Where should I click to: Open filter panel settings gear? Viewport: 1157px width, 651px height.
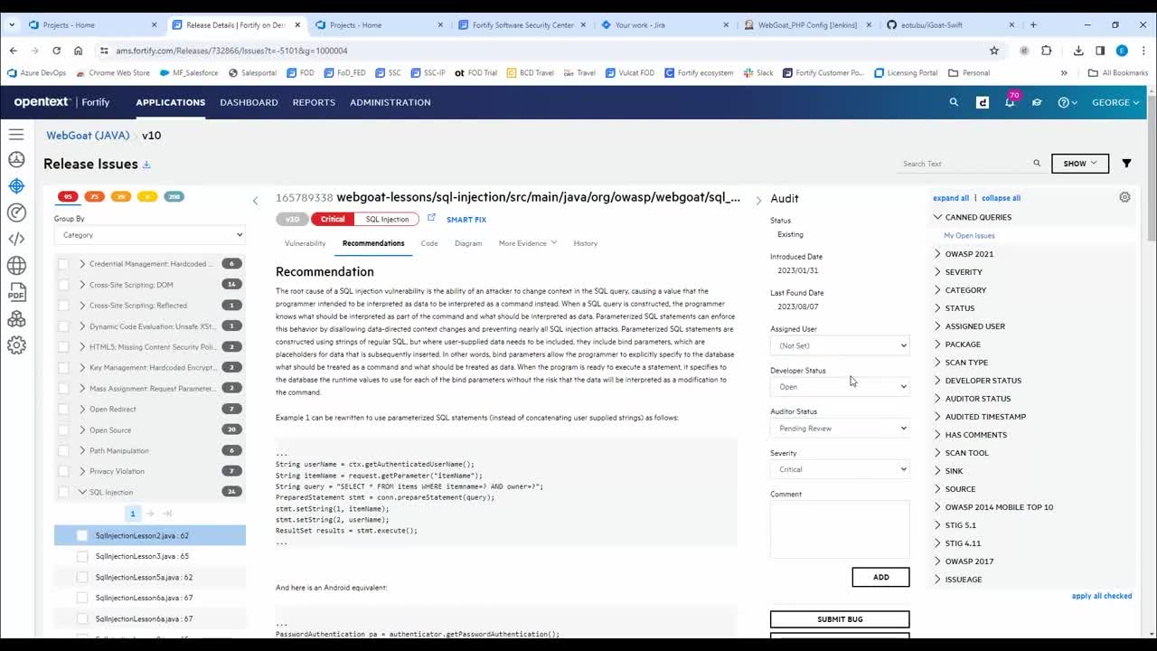pos(1124,197)
